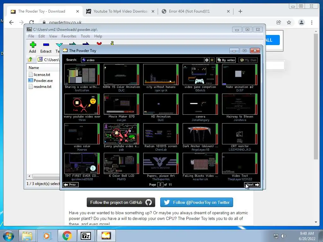Viewport: 323px width, 242px height.
Task: Open Windows Explorer from the taskbar
Action: [27, 236]
